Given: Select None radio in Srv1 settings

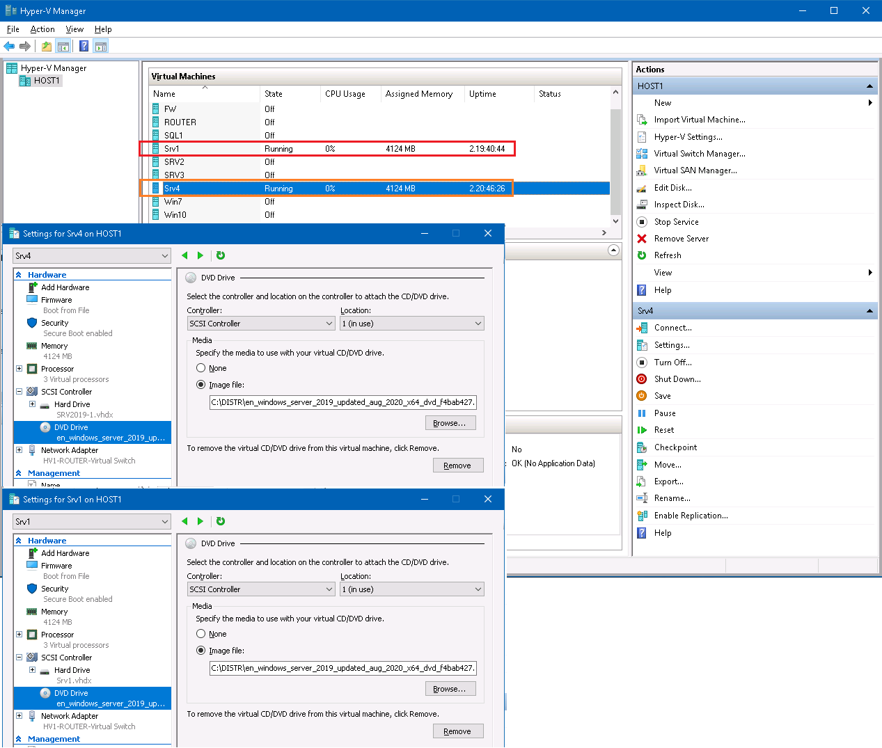Looking at the screenshot, I should [201, 634].
